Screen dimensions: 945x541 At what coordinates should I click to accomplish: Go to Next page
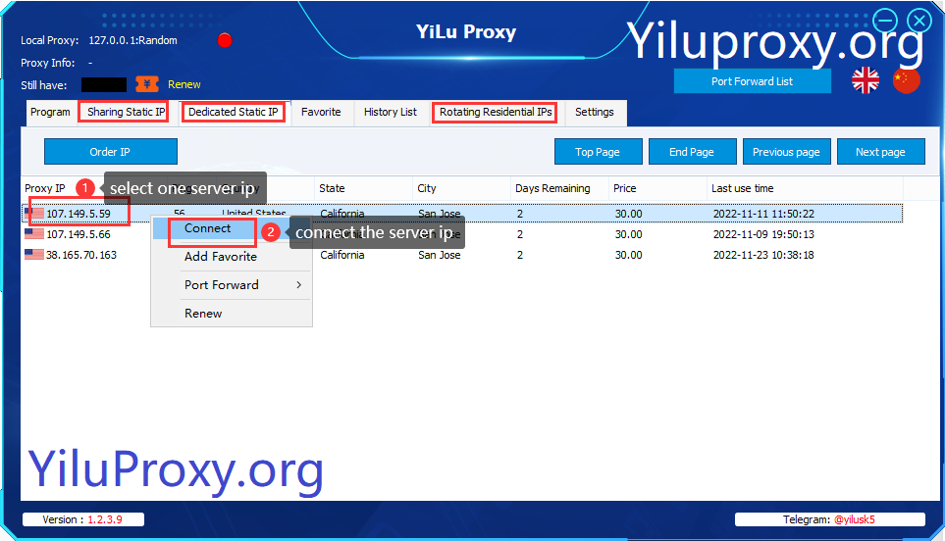880,152
